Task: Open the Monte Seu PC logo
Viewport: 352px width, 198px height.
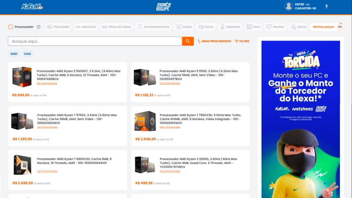Action: tap(164, 7)
